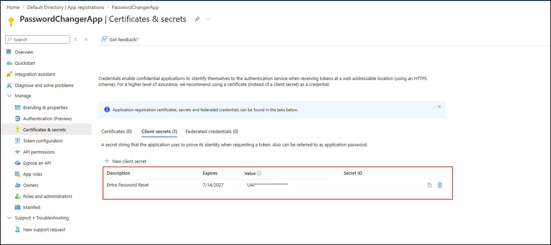
Task: Collapse the Manage section chevron
Action: (x=9, y=96)
